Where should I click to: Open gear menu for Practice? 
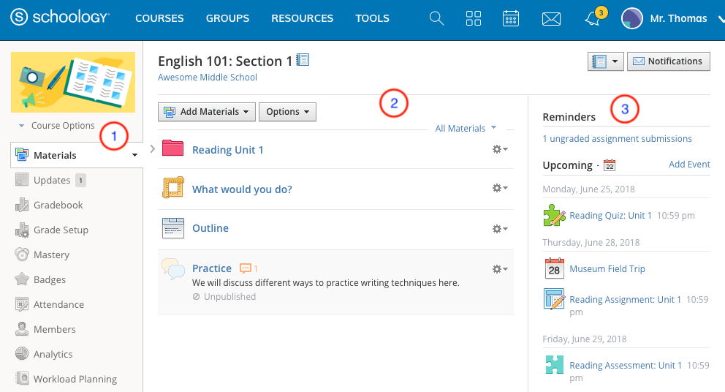coord(500,269)
